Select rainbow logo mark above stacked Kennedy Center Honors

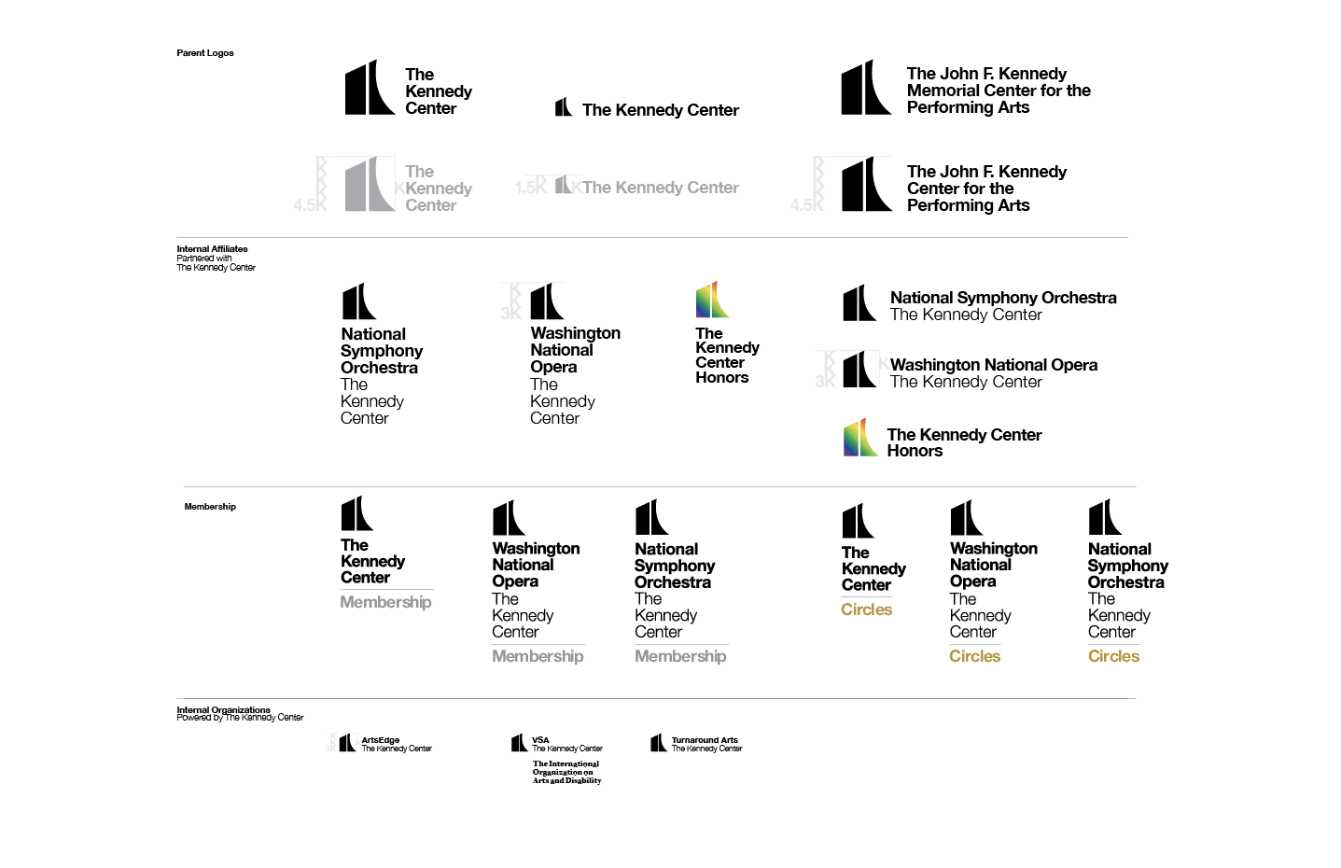[x=712, y=300]
